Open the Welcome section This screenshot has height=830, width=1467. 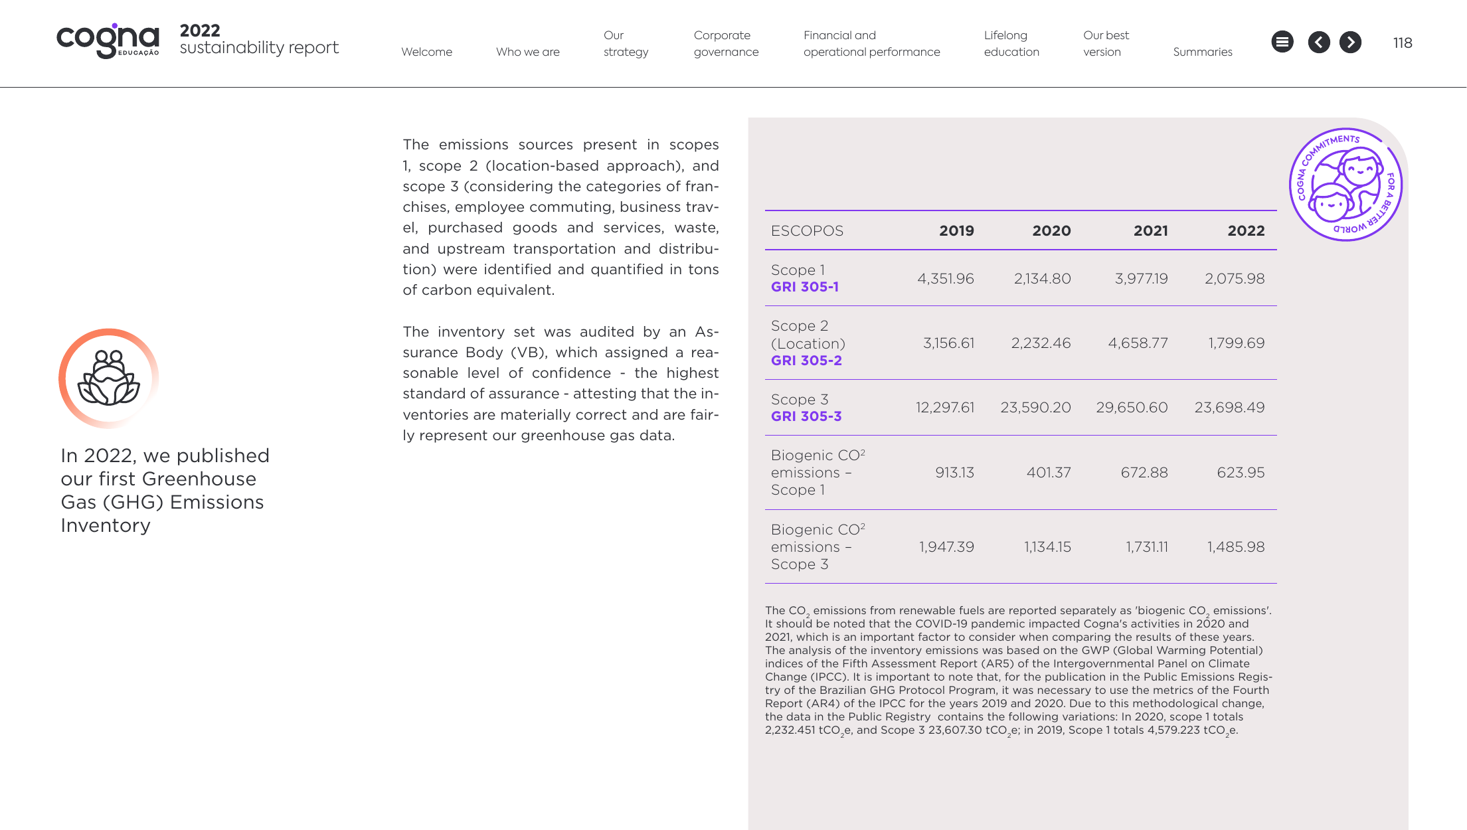click(x=426, y=52)
